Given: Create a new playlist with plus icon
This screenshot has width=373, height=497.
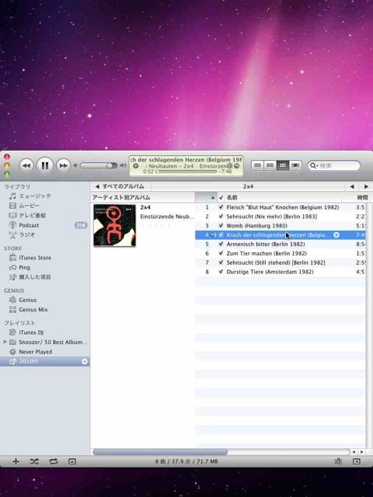Looking at the screenshot, I should click(x=16, y=461).
